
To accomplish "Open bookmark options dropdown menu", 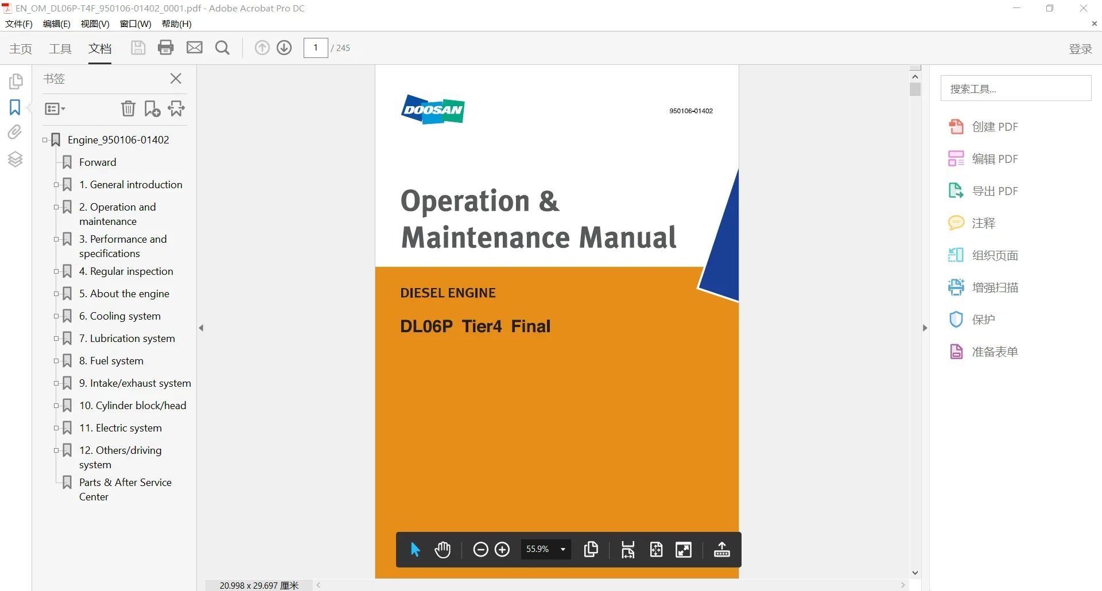I will [55, 109].
